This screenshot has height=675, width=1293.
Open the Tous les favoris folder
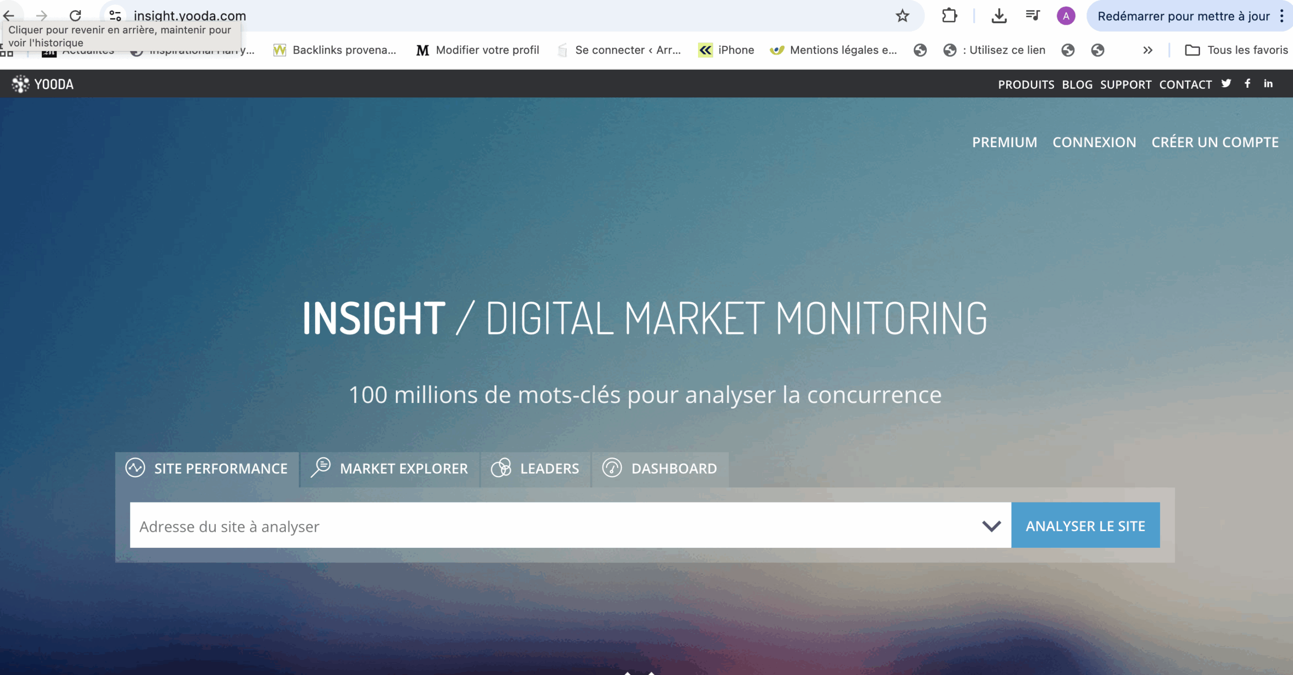pyautogui.click(x=1236, y=50)
